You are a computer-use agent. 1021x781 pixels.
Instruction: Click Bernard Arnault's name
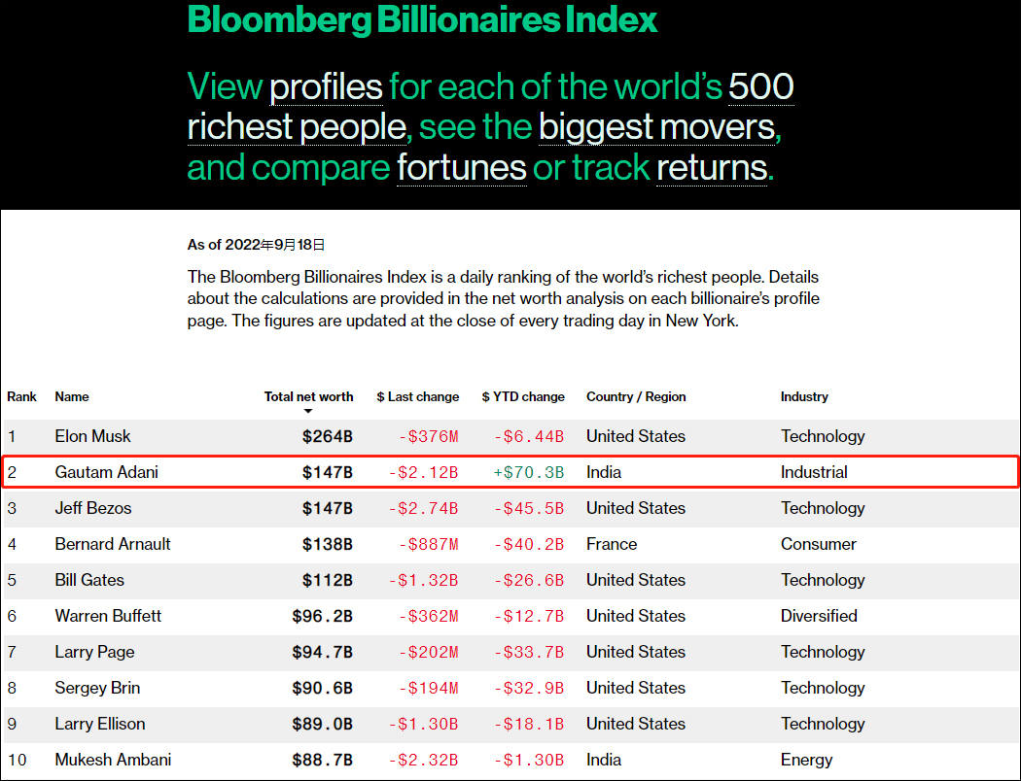(x=113, y=544)
